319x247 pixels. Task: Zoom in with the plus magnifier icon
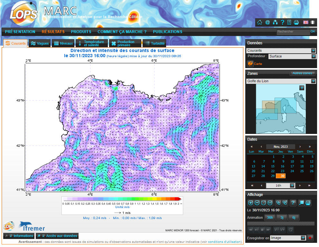point(250,203)
